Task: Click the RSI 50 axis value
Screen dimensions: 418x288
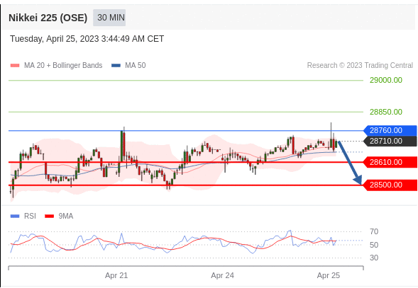Action: tap(374, 245)
